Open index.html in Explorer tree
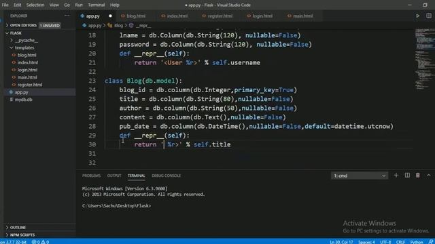The image size is (435, 244). pyautogui.click(x=28, y=62)
